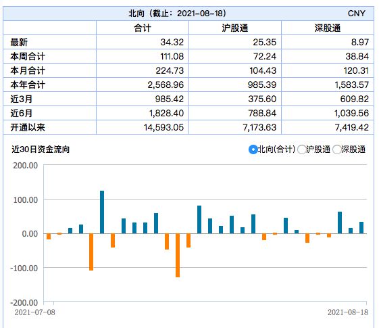
Task: Click the 2021-07-08 axis date label
Action: (x=35, y=312)
